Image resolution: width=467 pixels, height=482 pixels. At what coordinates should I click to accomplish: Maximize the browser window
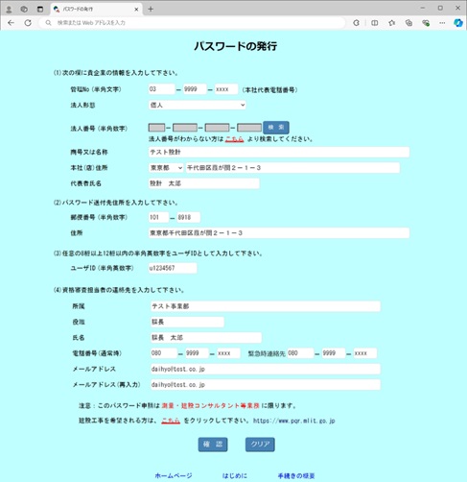[440, 9]
